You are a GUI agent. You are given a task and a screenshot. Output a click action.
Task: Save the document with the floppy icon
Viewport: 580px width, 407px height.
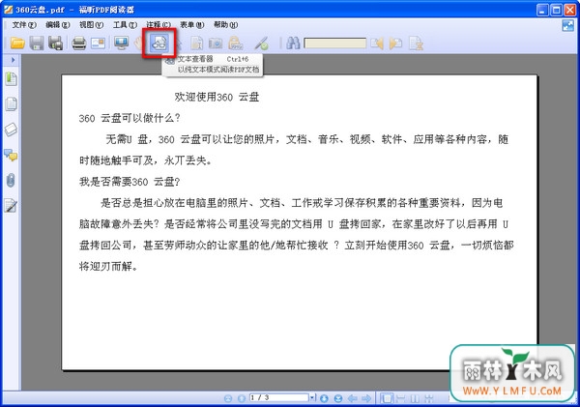point(37,44)
